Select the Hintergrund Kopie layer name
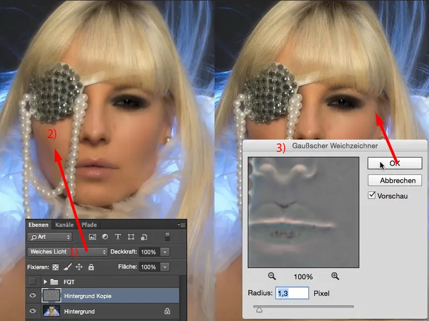The height and width of the screenshot is (321, 429). 87,296
